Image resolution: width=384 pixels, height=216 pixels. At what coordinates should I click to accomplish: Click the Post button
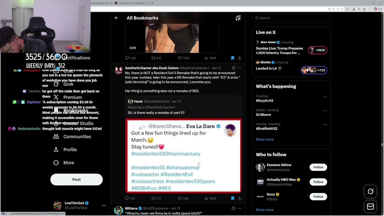[76, 179]
